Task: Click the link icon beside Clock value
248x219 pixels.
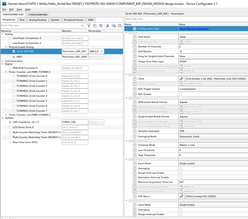Action: (182, 79)
